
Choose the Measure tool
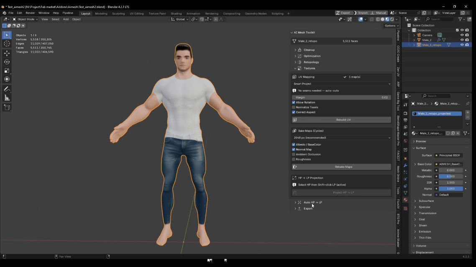coord(7,98)
